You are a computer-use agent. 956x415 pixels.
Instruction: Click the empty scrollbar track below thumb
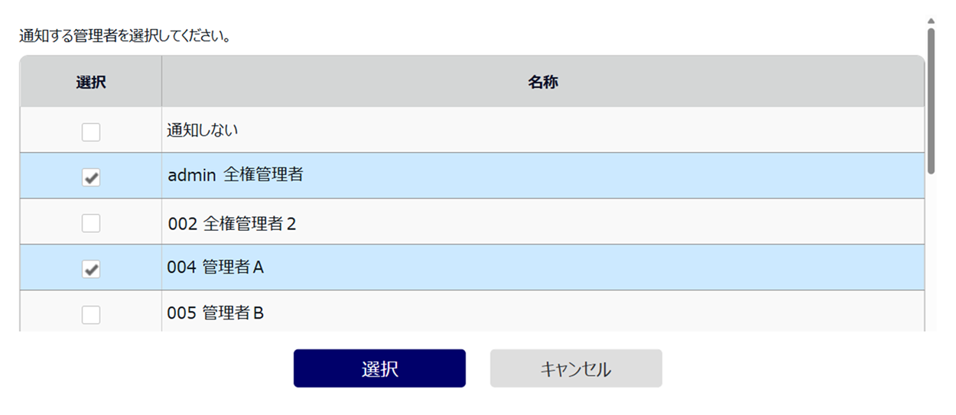pos(931,252)
